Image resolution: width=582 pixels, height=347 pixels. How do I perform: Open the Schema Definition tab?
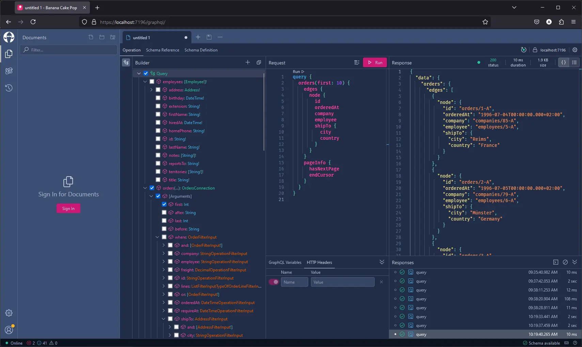[x=201, y=50]
